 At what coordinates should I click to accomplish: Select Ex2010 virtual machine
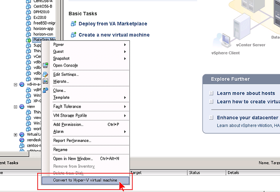pos(40,17)
